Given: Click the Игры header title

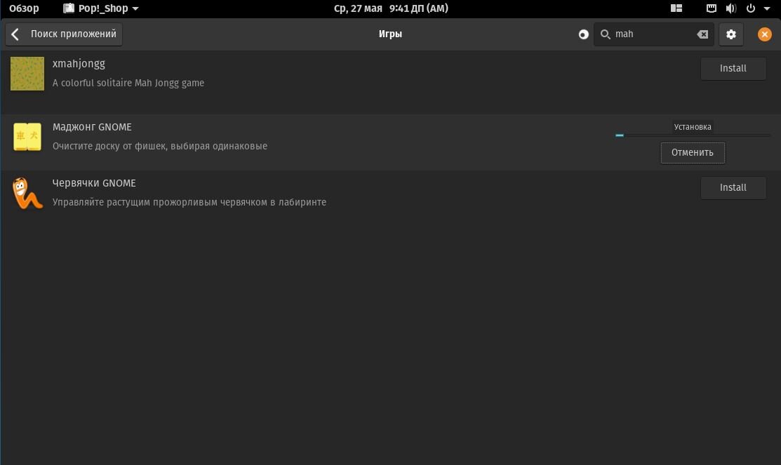Looking at the screenshot, I should coord(390,34).
